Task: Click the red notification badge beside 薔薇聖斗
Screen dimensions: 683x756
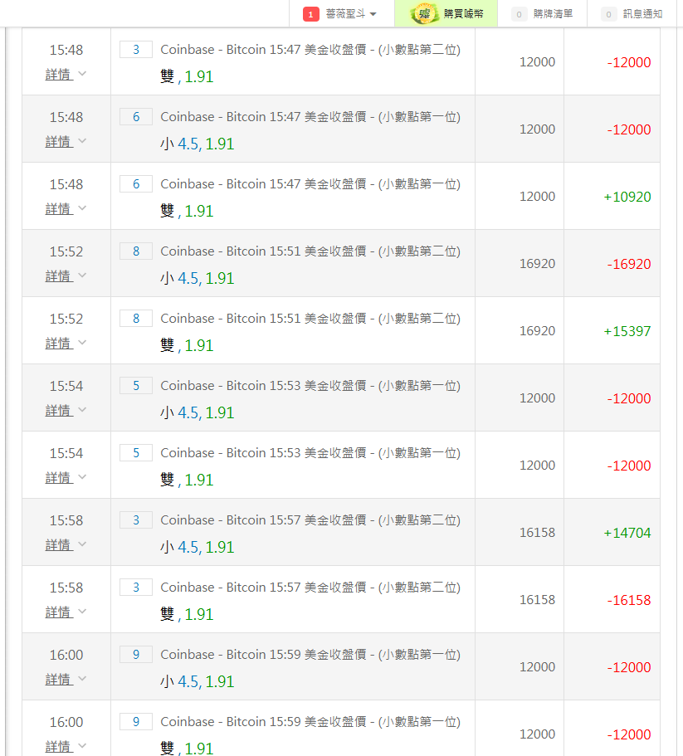Action: (311, 14)
